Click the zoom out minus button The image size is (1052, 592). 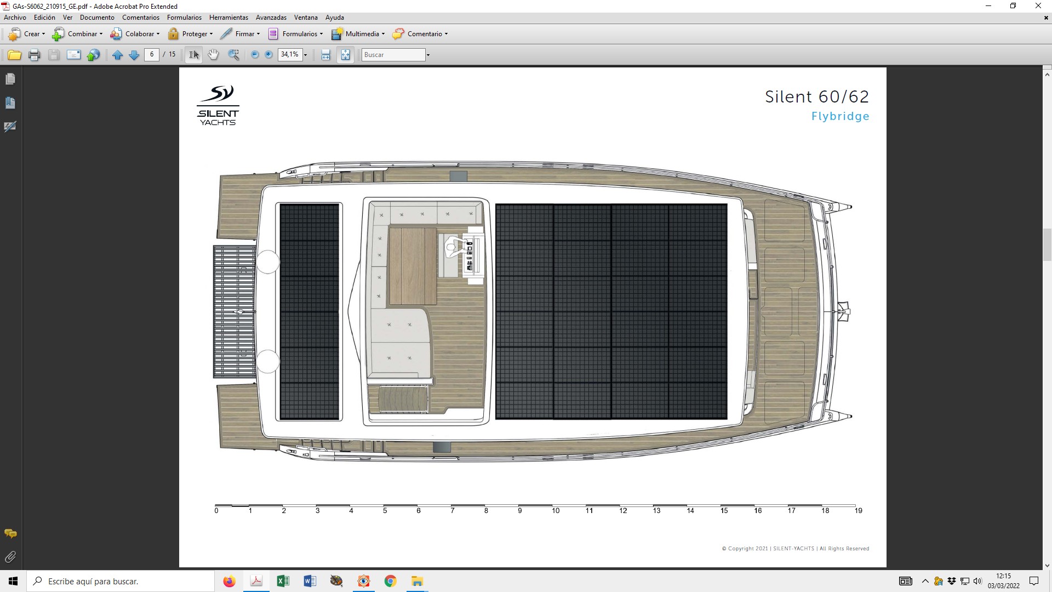click(255, 55)
